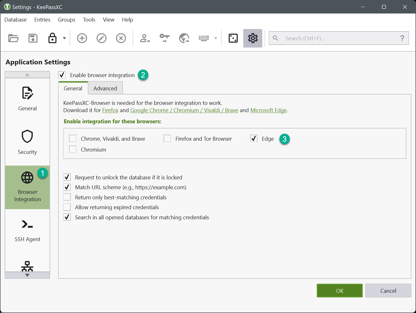Copy password using the key icon
The image size is (416, 313).
[x=165, y=38]
